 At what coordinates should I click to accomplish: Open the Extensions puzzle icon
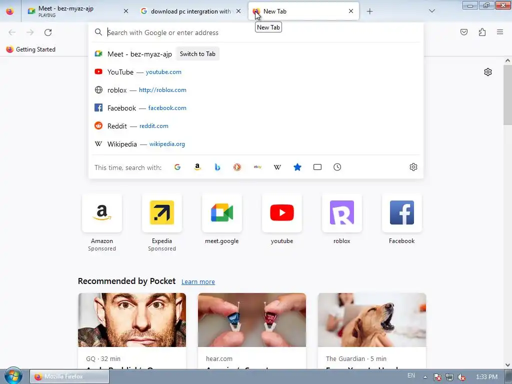(482, 32)
